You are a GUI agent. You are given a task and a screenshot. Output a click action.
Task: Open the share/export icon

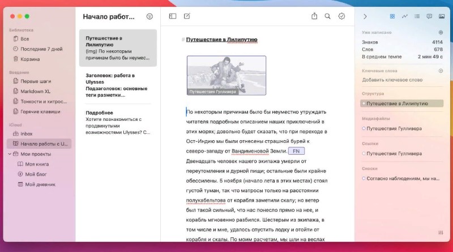click(314, 16)
